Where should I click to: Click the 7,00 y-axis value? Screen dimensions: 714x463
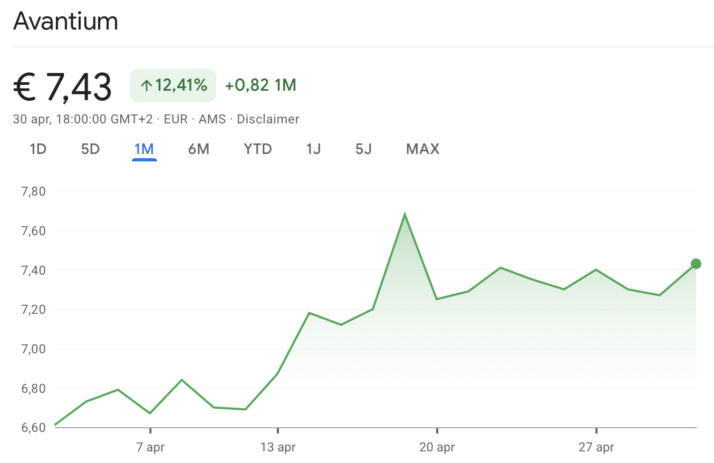[x=33, y=349]
